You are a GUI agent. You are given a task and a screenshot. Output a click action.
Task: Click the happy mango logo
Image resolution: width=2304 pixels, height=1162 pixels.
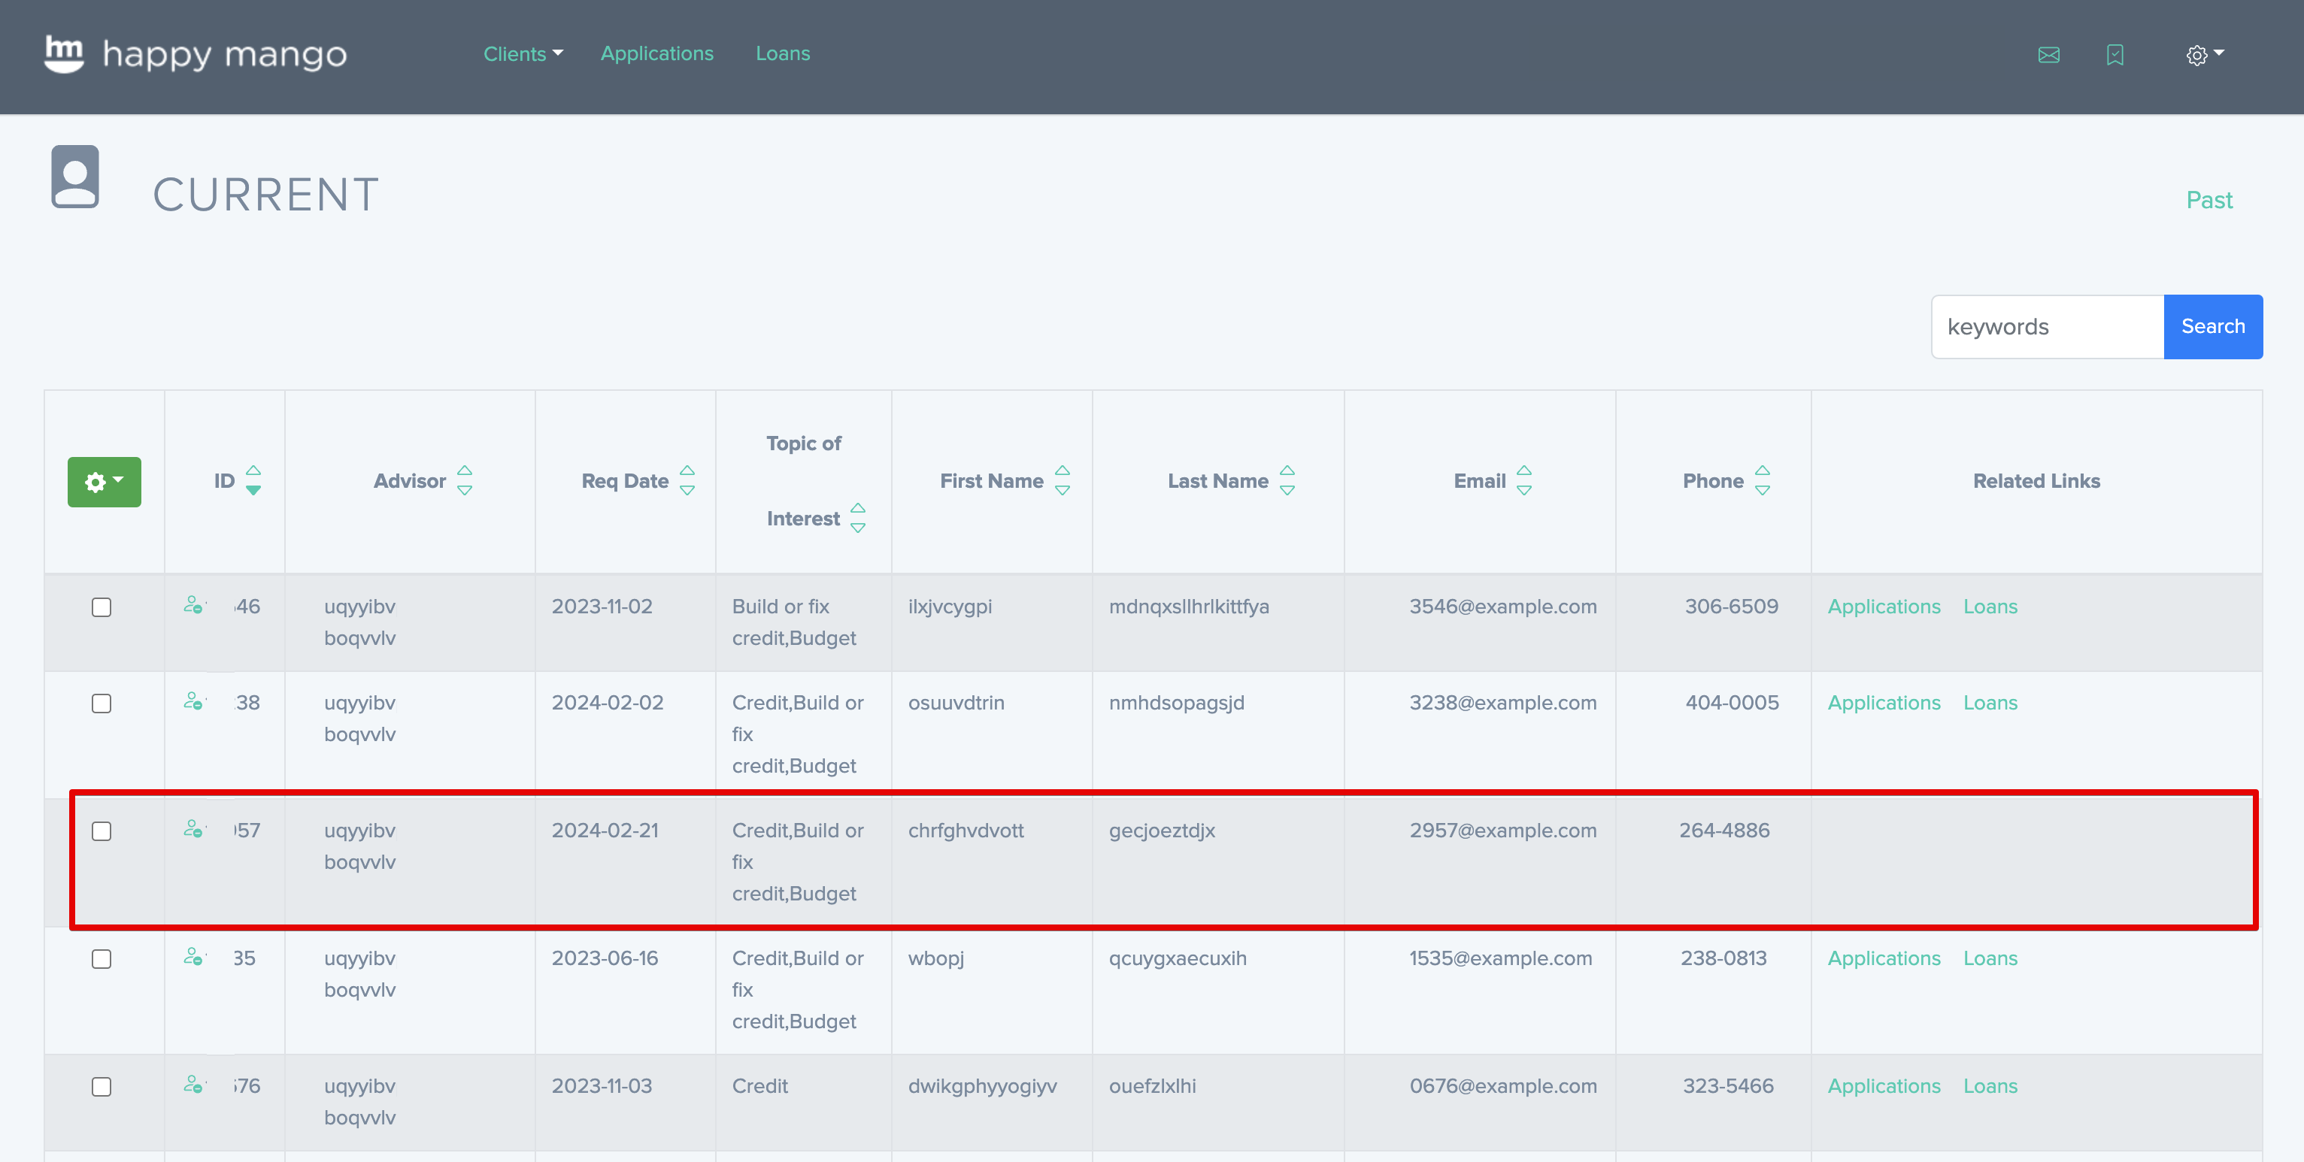click(x=196, y=53)
